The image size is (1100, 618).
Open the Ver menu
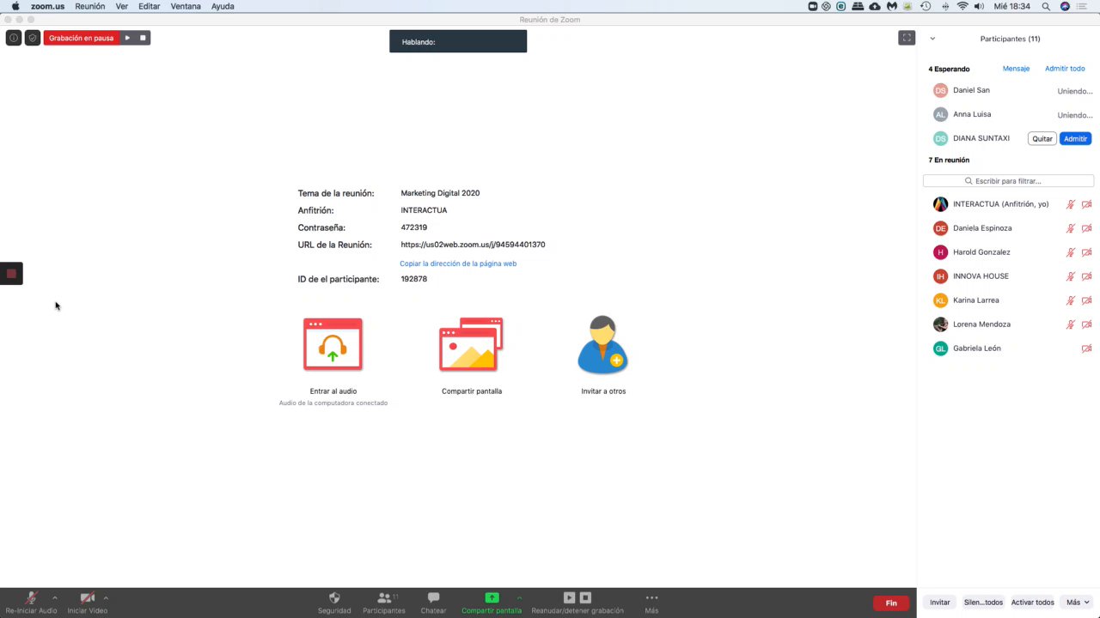(x=122, y=6)
